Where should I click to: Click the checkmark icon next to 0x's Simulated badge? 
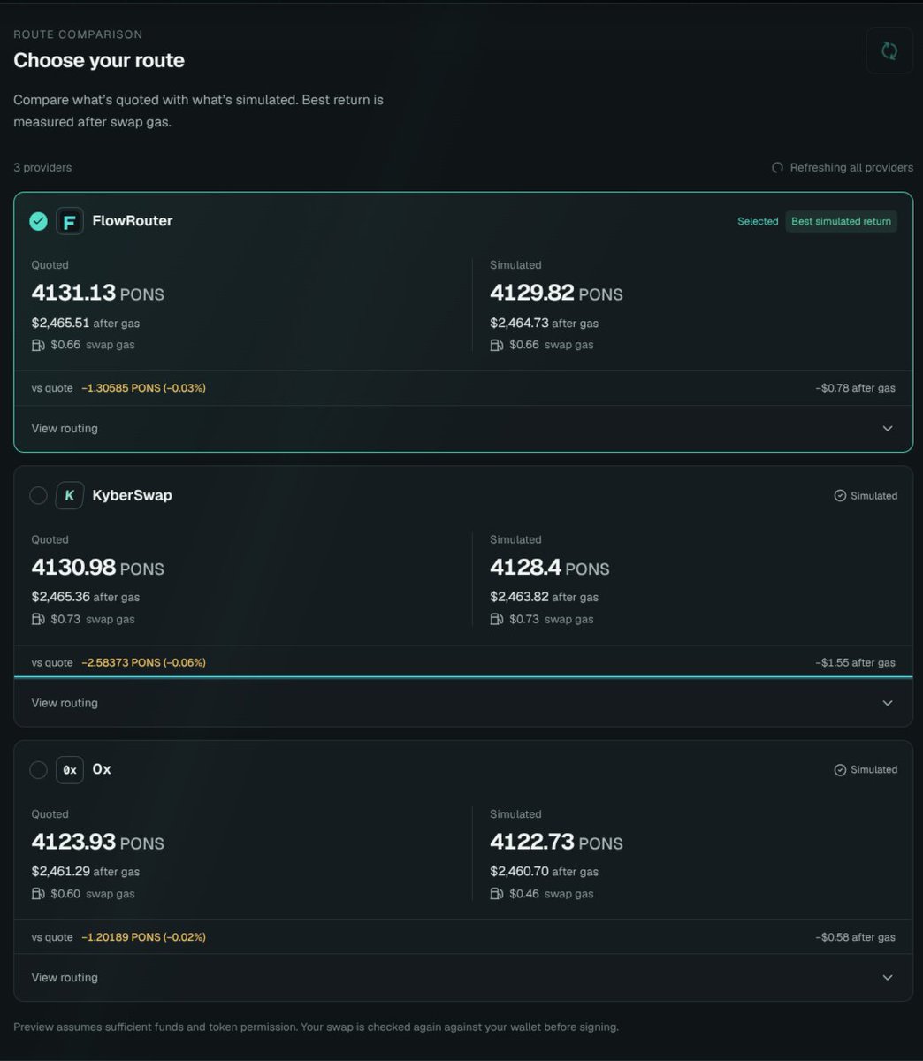tap(840, 770)
